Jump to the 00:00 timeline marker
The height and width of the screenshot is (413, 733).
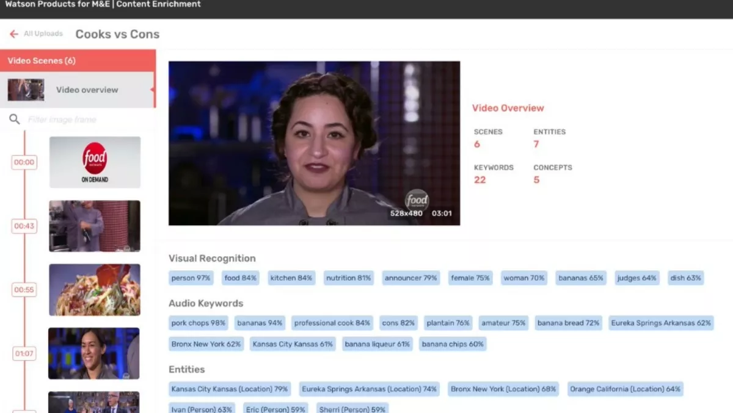click(x=24, y=162)
